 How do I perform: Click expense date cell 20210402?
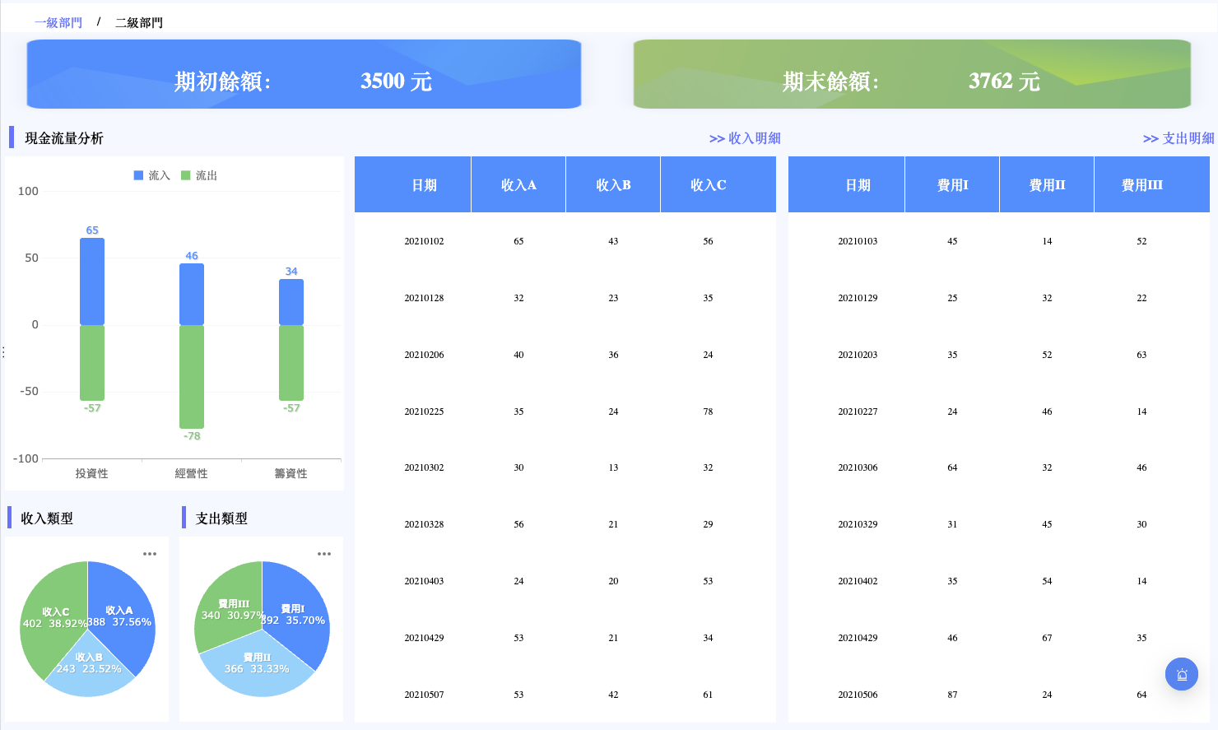(x=858, y=581)
